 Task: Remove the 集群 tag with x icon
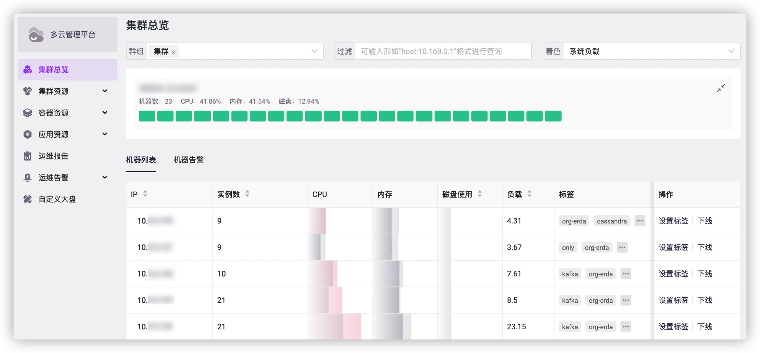(174, 52)
